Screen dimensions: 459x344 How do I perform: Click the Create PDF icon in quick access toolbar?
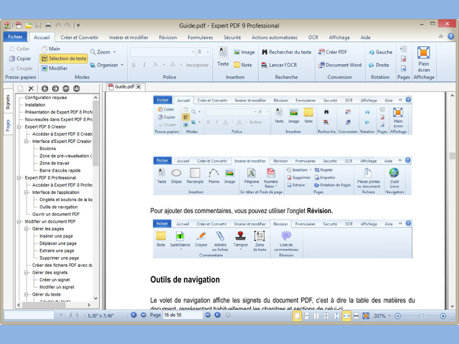point(18,25)
